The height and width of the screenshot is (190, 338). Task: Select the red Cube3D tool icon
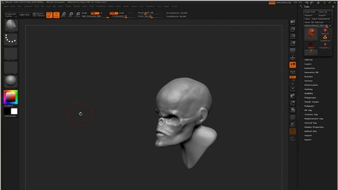pyautogui.click(x=311, y=46)
